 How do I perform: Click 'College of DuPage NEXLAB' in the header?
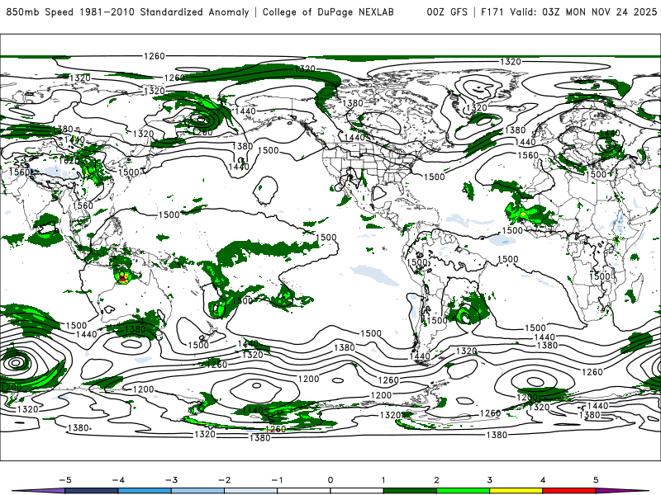[328, 12]
